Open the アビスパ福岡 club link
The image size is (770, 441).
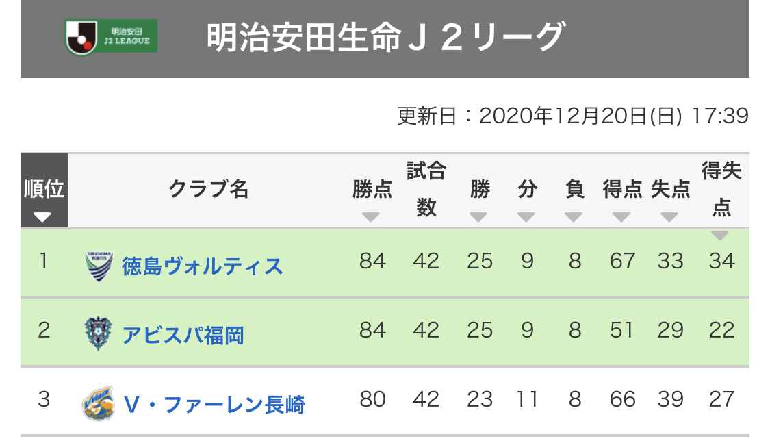pyautogui.click(x=183, y=336)
